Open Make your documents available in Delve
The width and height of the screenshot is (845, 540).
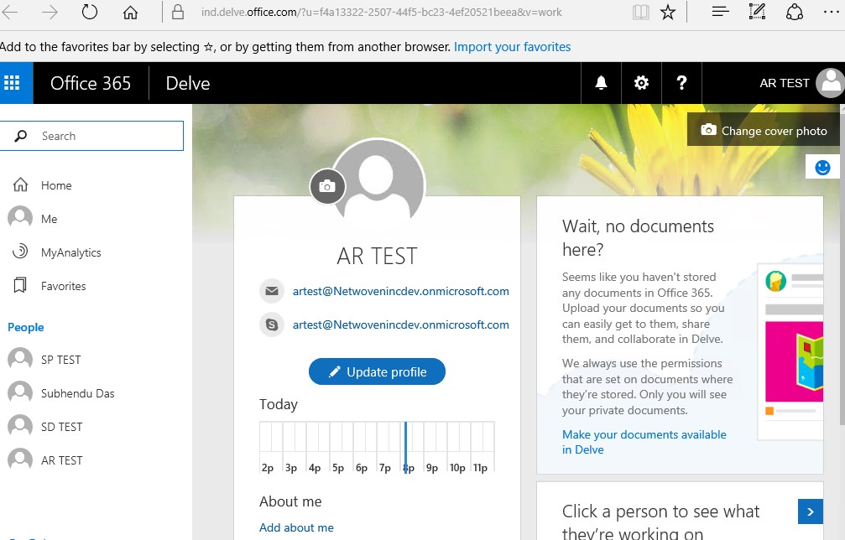coord(644,442)
